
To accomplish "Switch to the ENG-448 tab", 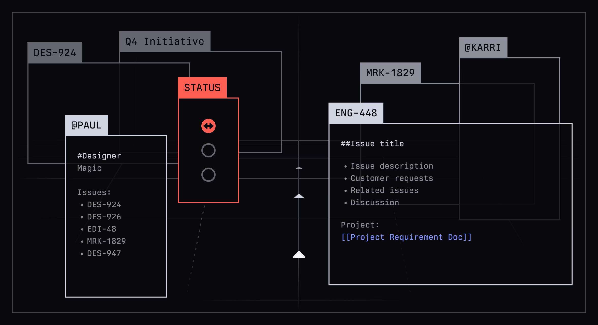I will [x=356, y=113].
